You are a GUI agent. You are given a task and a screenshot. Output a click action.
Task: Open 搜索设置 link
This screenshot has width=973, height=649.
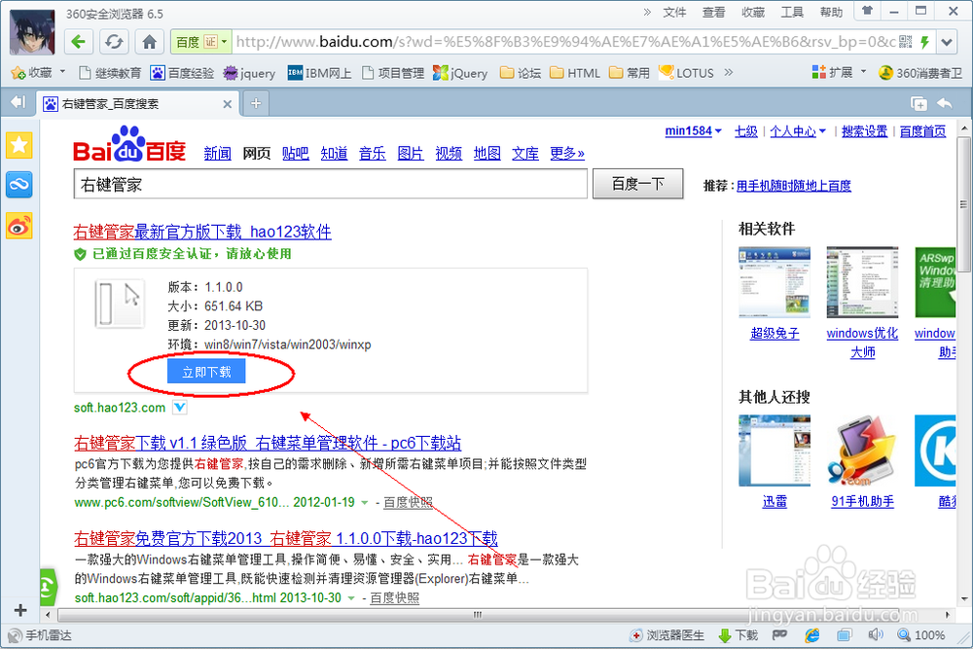point(864,131)
